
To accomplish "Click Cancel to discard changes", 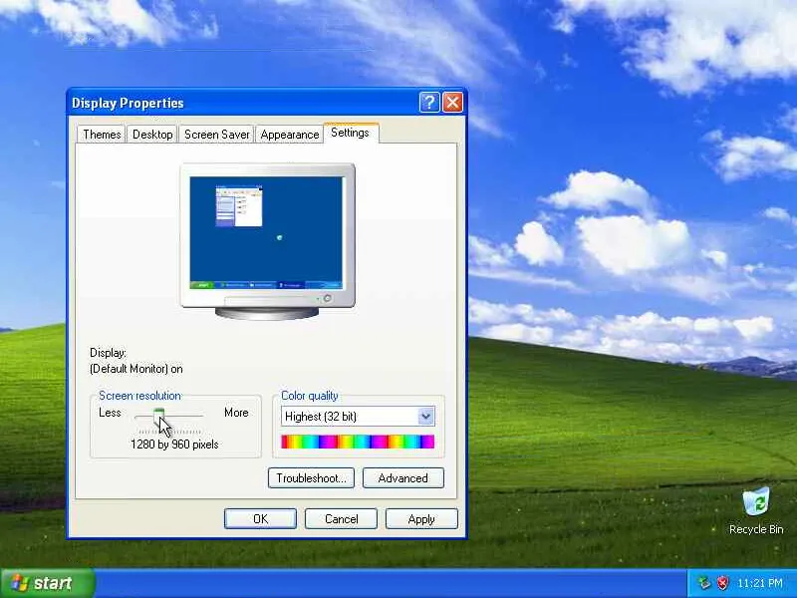I will click(341, 518).
